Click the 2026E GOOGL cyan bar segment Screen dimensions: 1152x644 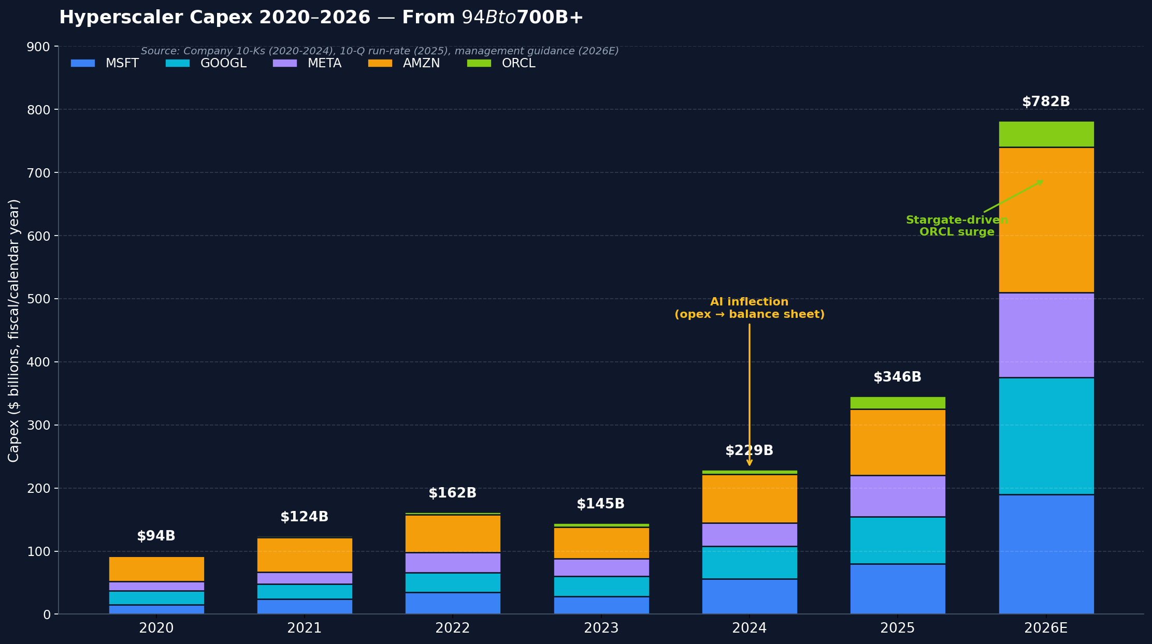(x=1046, y=436)
